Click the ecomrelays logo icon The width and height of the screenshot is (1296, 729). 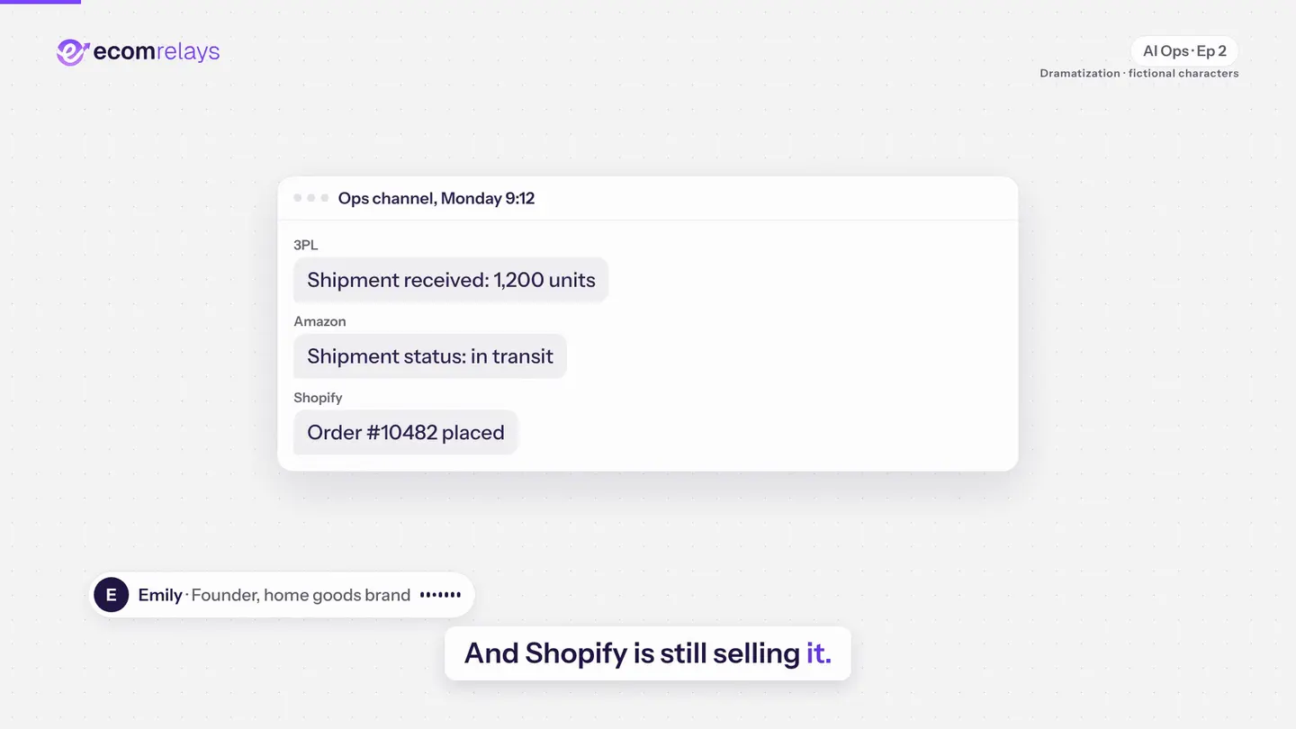(x=72, y=52)
